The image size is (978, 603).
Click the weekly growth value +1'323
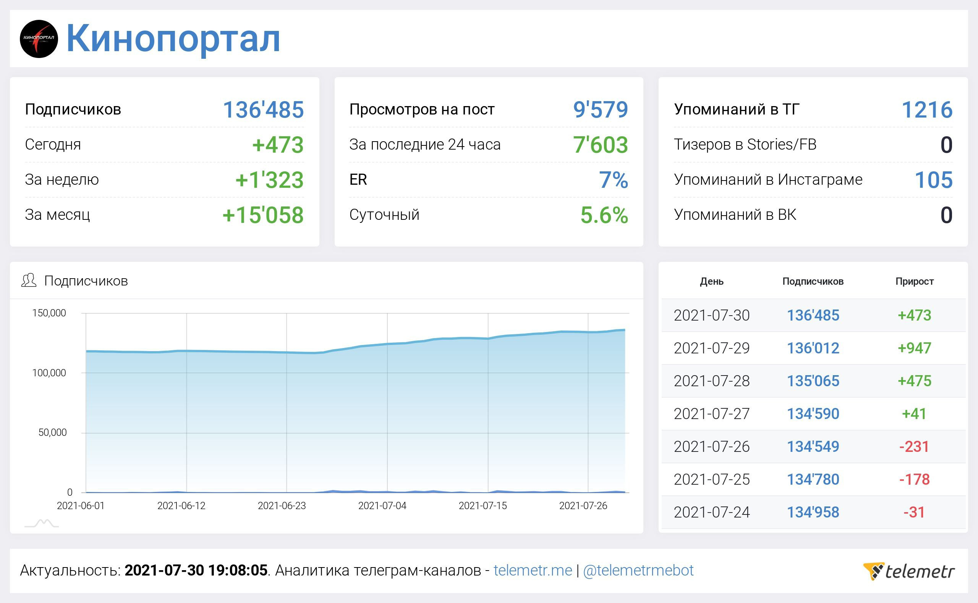[269, 180]
